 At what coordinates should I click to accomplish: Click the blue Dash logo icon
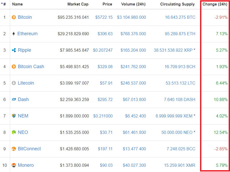click(14, 99)
